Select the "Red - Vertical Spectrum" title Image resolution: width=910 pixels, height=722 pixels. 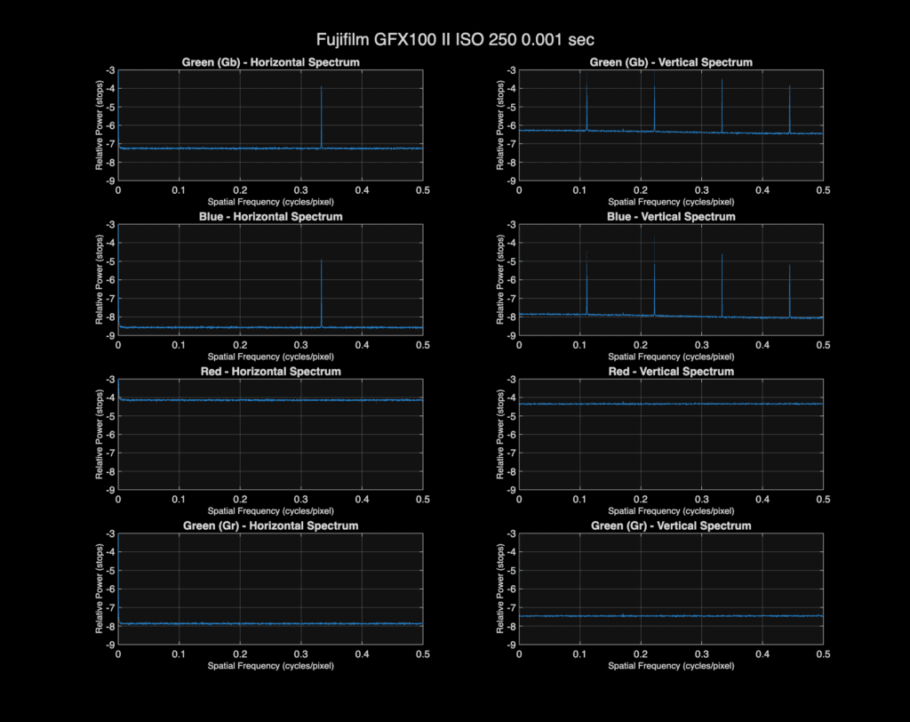(x=671, y=371)
